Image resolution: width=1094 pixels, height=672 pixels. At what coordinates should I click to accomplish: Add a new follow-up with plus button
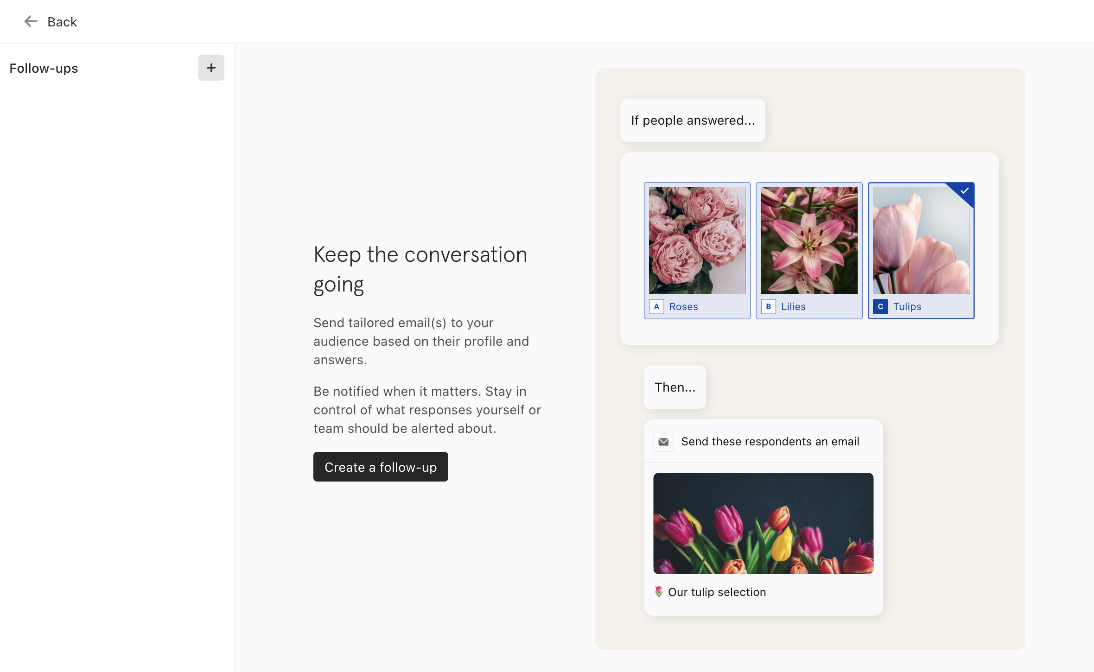(x=211, y=68)
